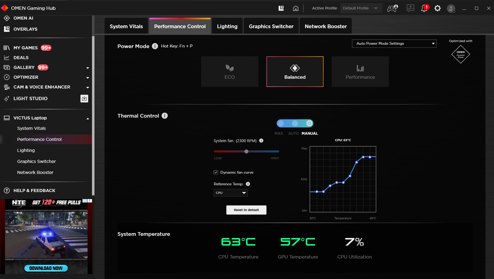This screenshot has width=494, height=279.
Task: Click the My Games library icon
Action: pyautogui.click(x=6, y=48)
